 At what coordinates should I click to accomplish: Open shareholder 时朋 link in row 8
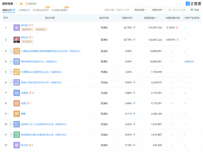pos(23,103)
